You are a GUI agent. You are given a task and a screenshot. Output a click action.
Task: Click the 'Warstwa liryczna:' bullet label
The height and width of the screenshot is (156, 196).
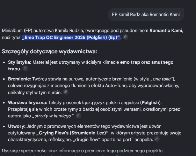pyautogui.click(x=28, y=102)
